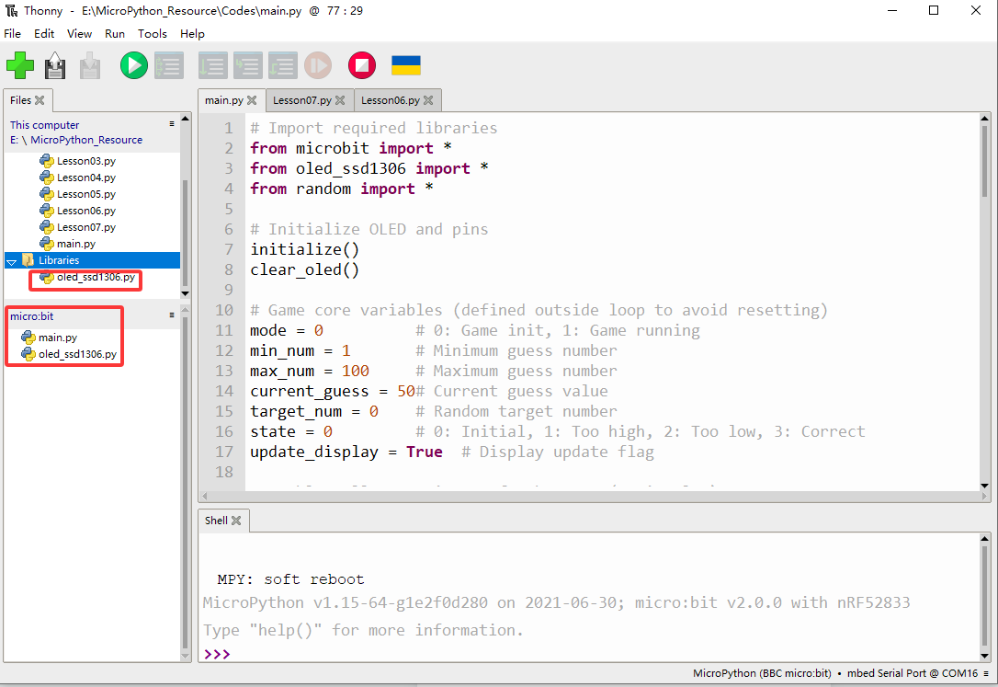Run current script with green play button
This screenshot has width=998, height=687.
(x=133, y=65)
